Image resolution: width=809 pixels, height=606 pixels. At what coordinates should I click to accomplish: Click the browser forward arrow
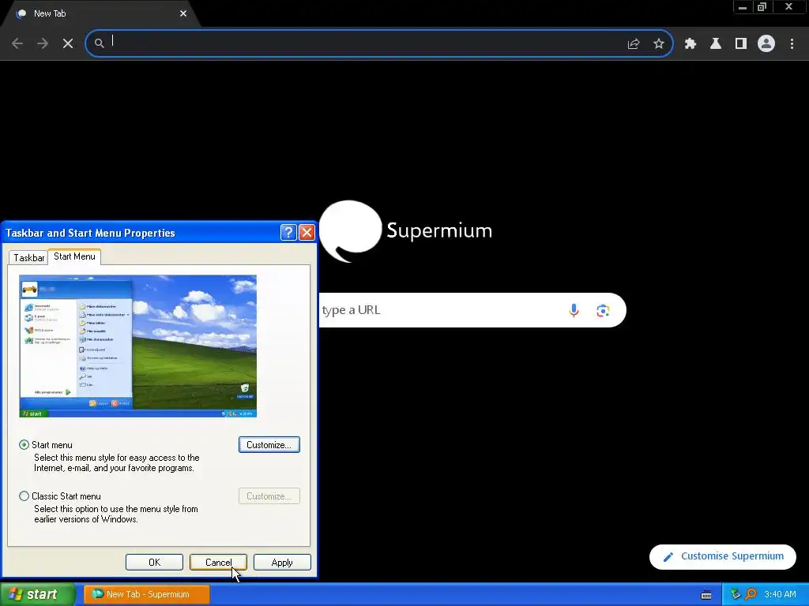coord(43,44)
